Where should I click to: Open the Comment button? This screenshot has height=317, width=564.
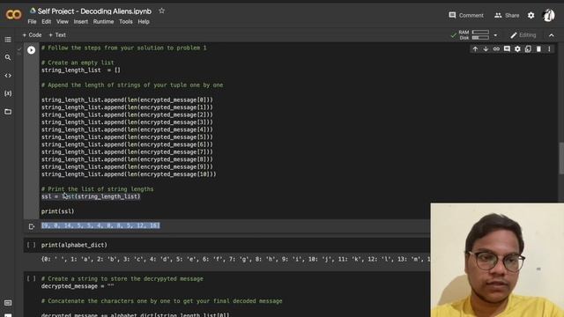pos(466,16)
